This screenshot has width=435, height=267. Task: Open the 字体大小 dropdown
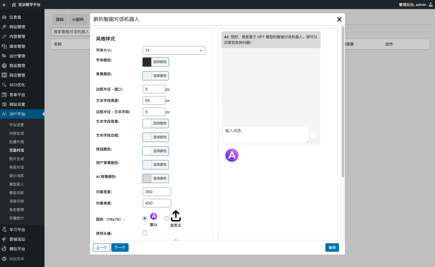click(174, 50)
